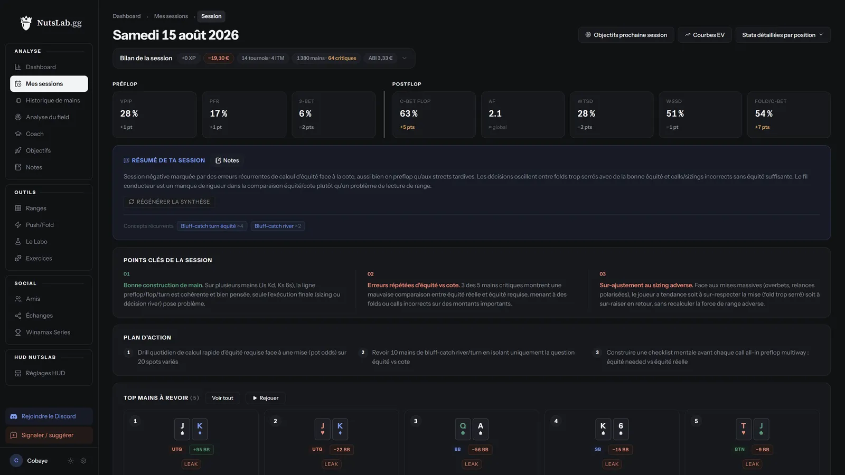This screenshot has width=845, height=475.
Task: Open settings gear next to Cobaye
Action: pyautogui.click(x=83, y=461)
